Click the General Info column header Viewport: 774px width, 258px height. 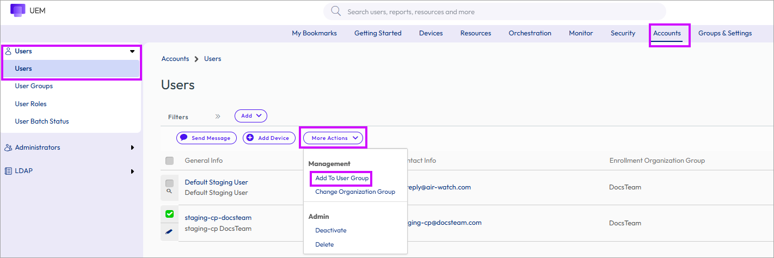[x=204, y=161]
